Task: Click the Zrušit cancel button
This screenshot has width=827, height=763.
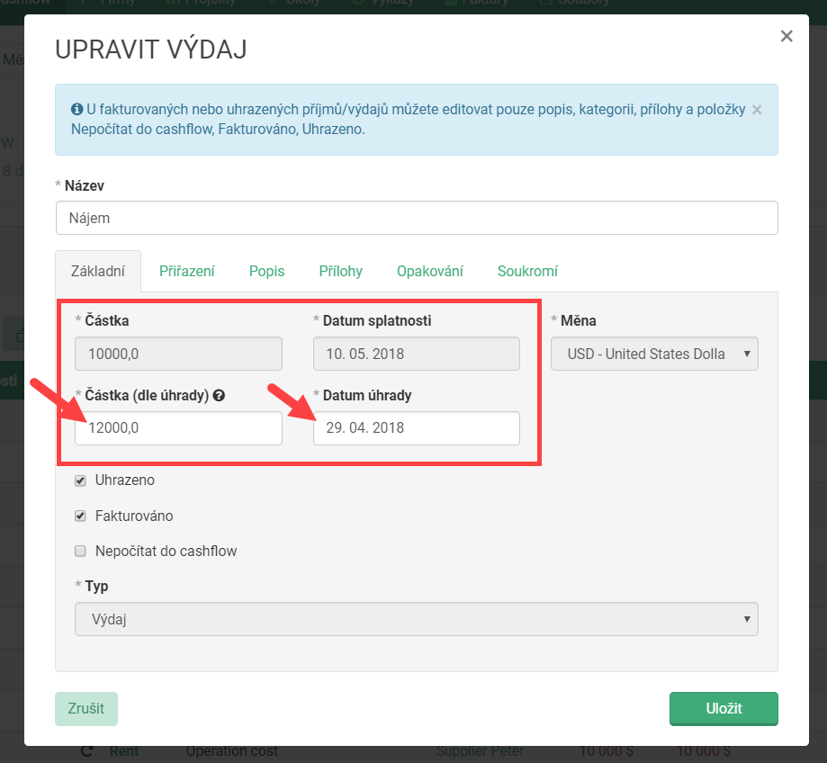Action: click(x=86, y=708)
